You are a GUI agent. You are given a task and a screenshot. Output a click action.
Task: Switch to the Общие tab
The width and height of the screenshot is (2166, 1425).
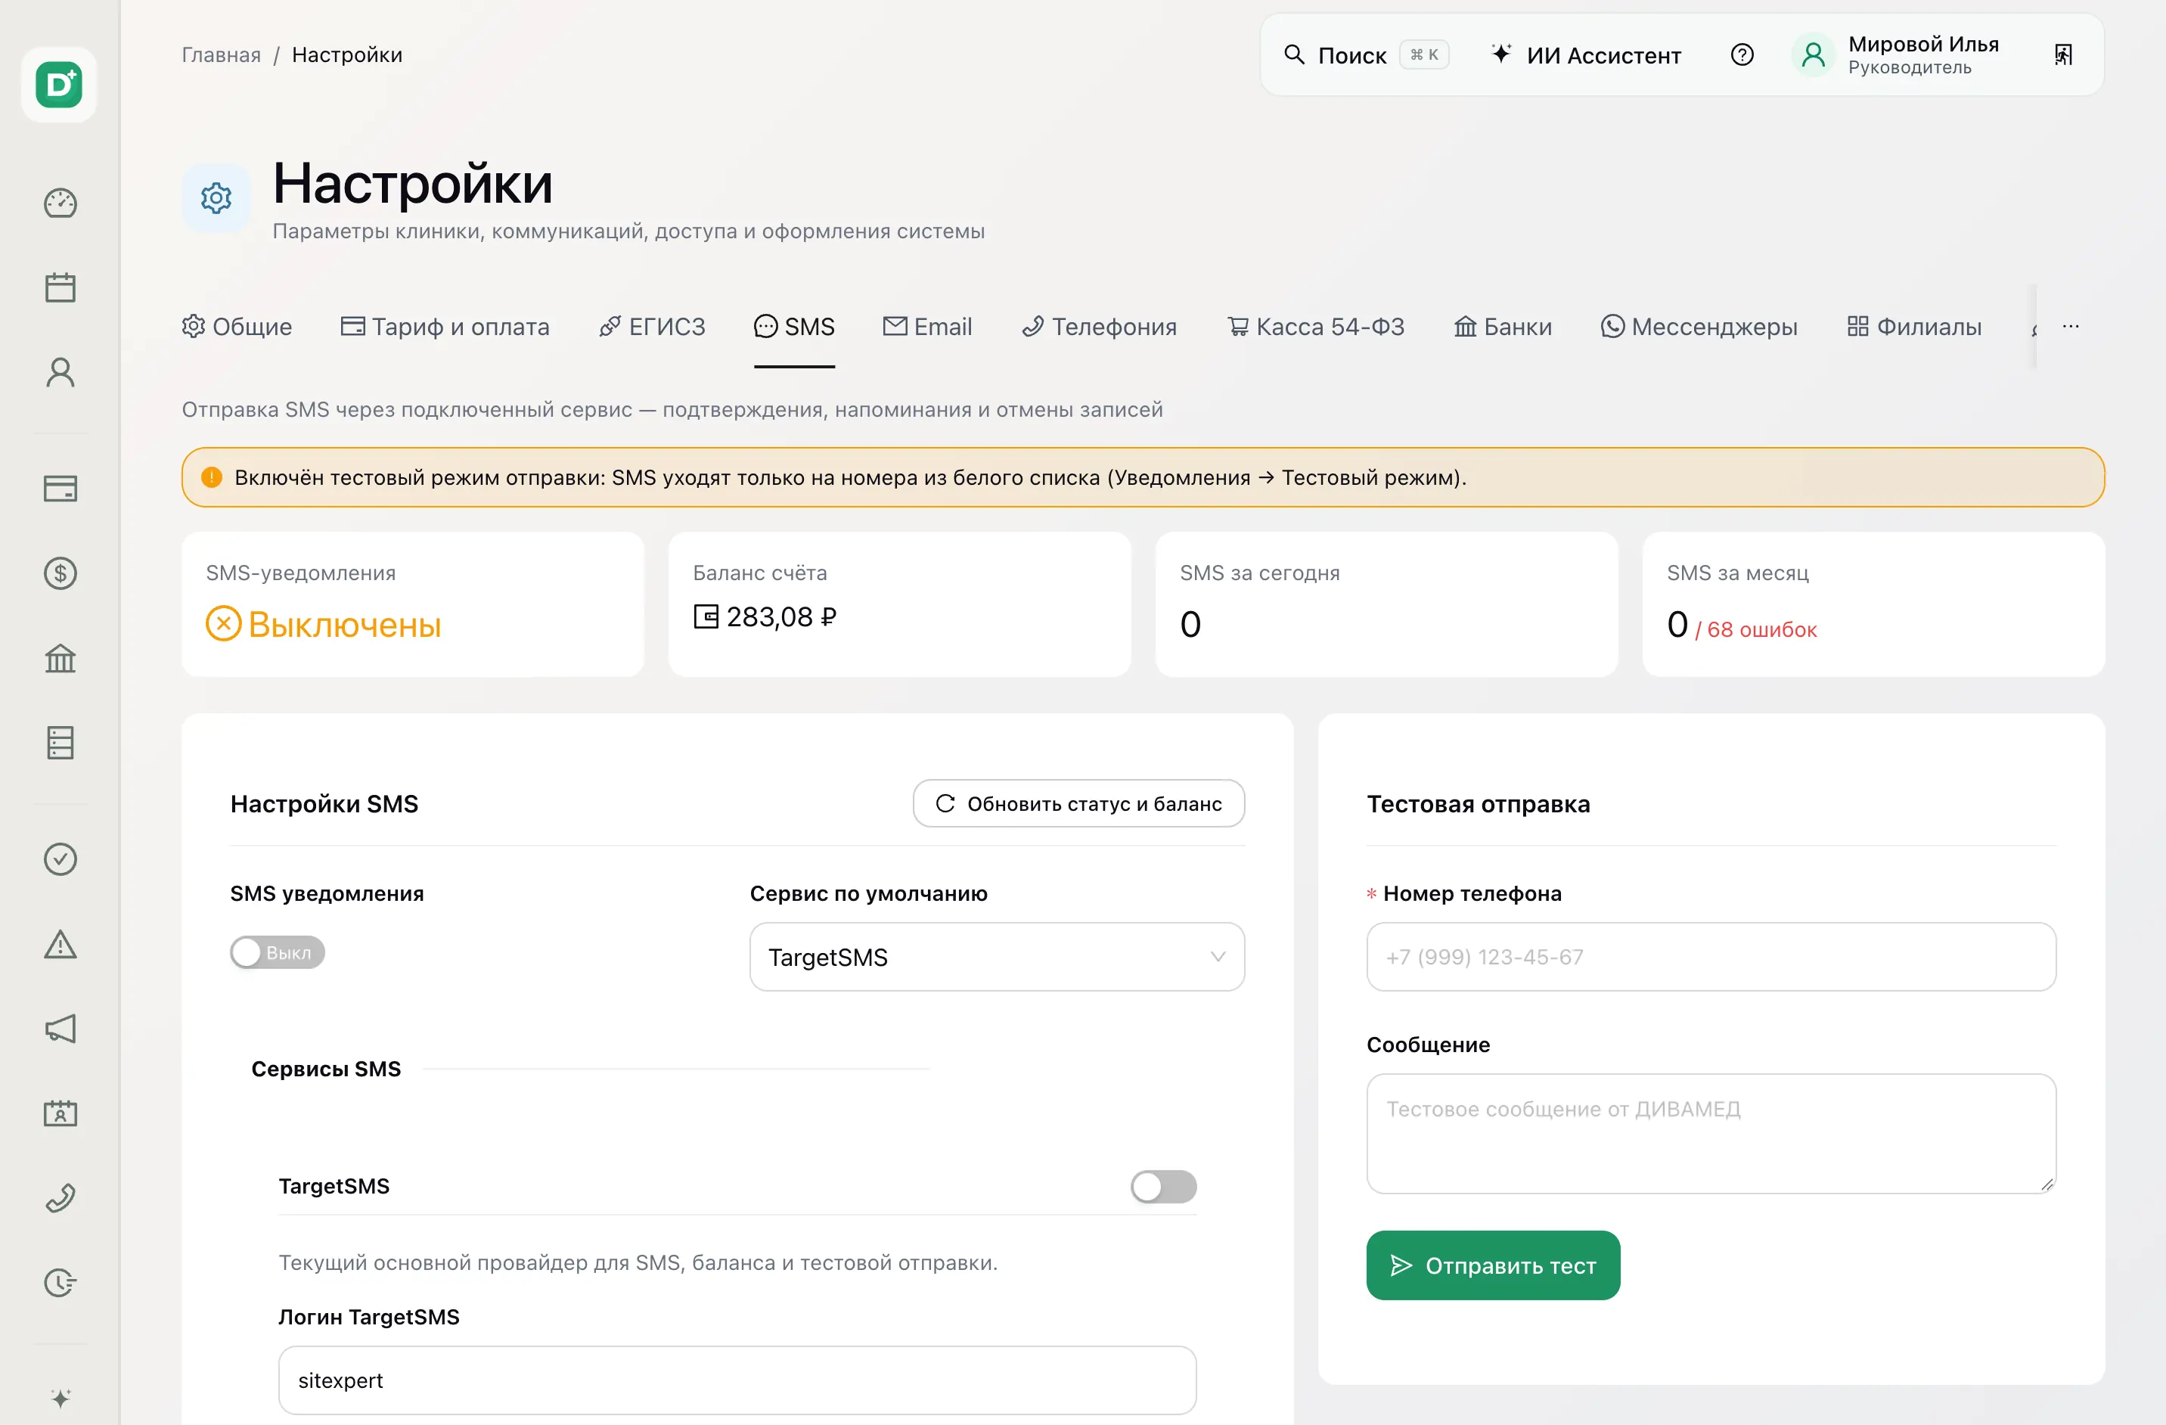(x=237, y=327)
